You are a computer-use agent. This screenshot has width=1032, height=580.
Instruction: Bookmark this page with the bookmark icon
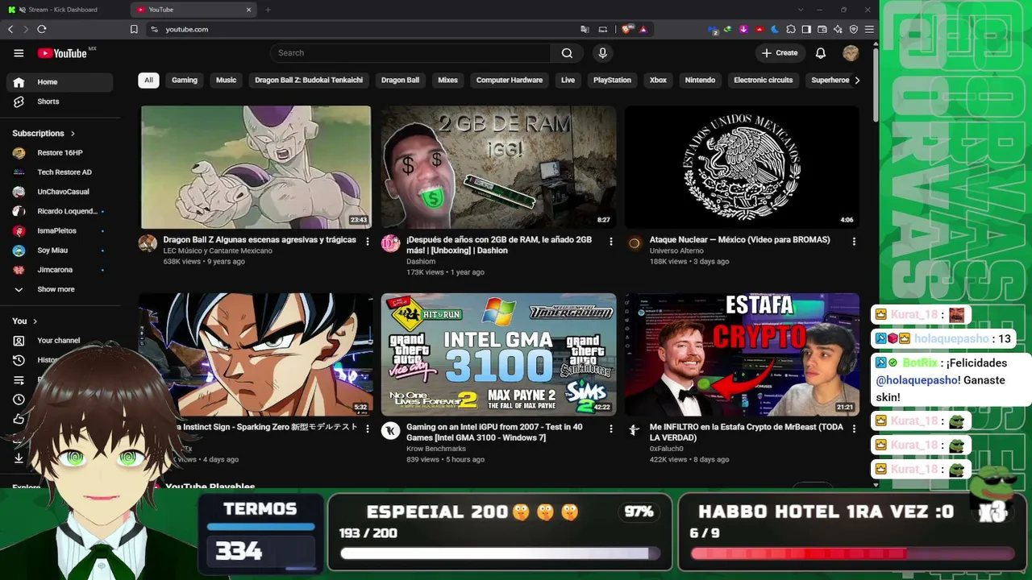(x=134, y=29)
